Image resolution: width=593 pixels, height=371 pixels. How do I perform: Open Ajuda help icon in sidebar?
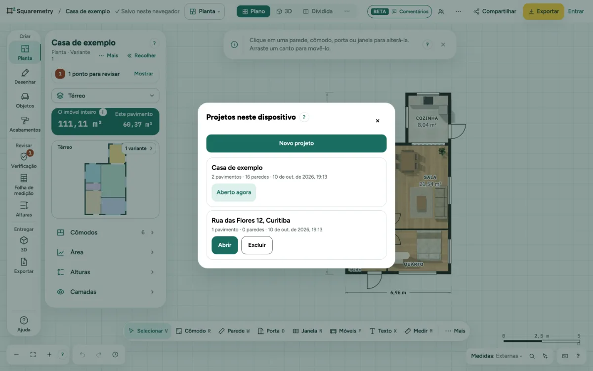pos(24,324)
